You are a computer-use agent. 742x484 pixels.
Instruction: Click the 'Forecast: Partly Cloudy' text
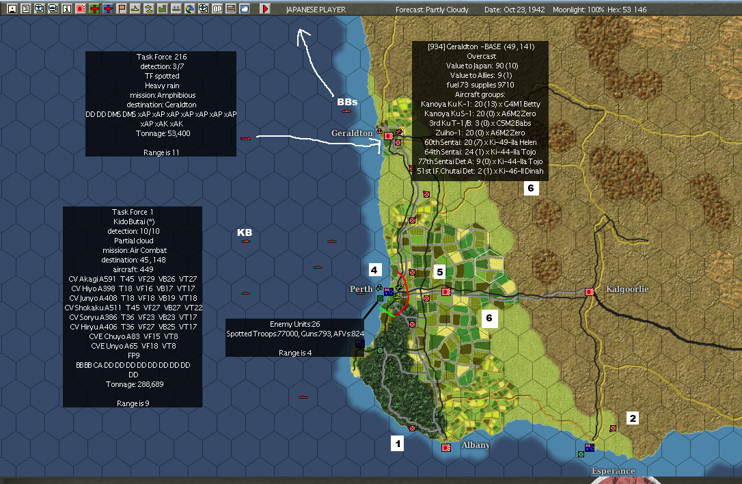click(x=432, y=10)
